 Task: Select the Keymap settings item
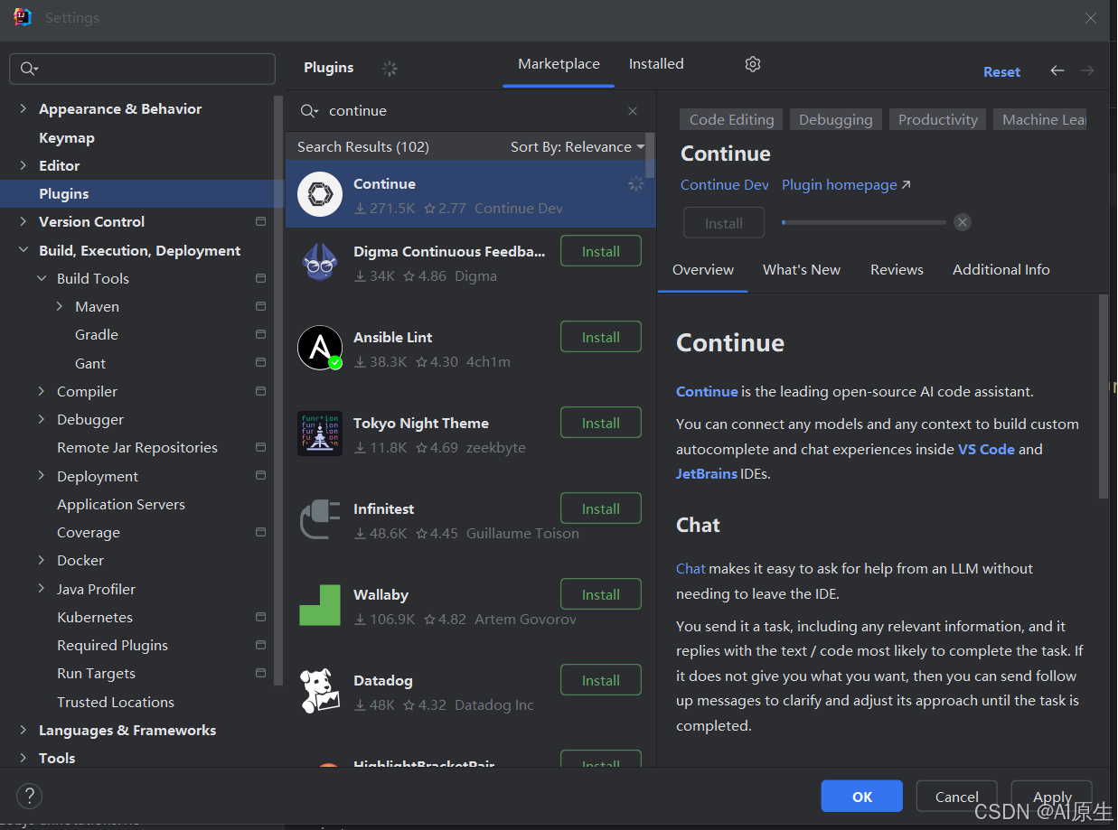click(x=67, y=138)
